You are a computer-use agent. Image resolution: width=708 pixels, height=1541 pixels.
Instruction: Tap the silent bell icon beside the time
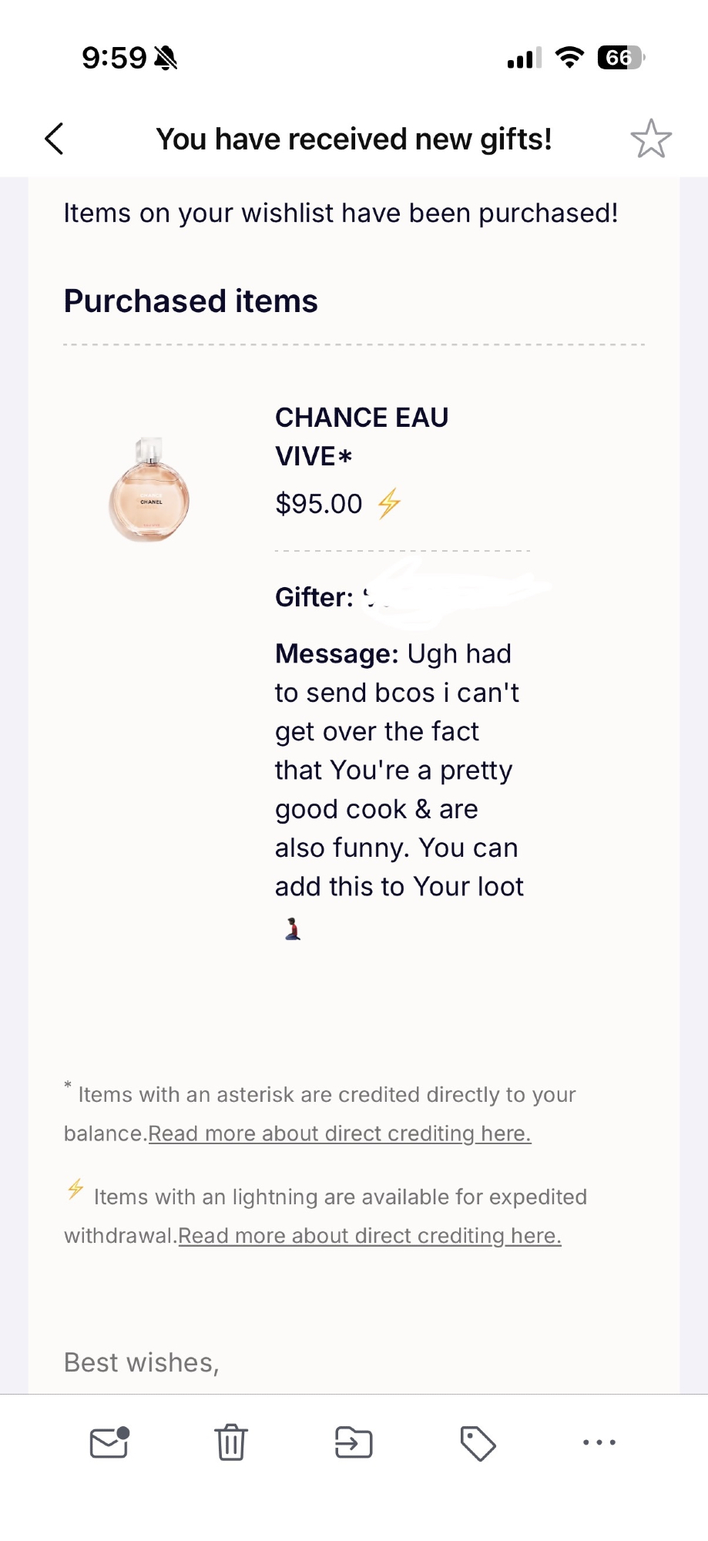[166, 58]
